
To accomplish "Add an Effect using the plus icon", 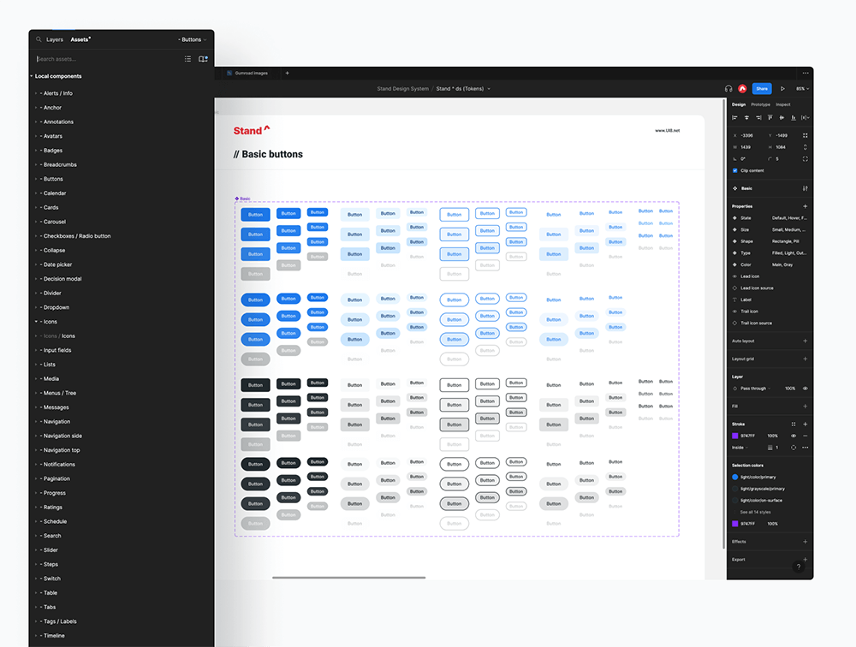I will click(805, 541).
